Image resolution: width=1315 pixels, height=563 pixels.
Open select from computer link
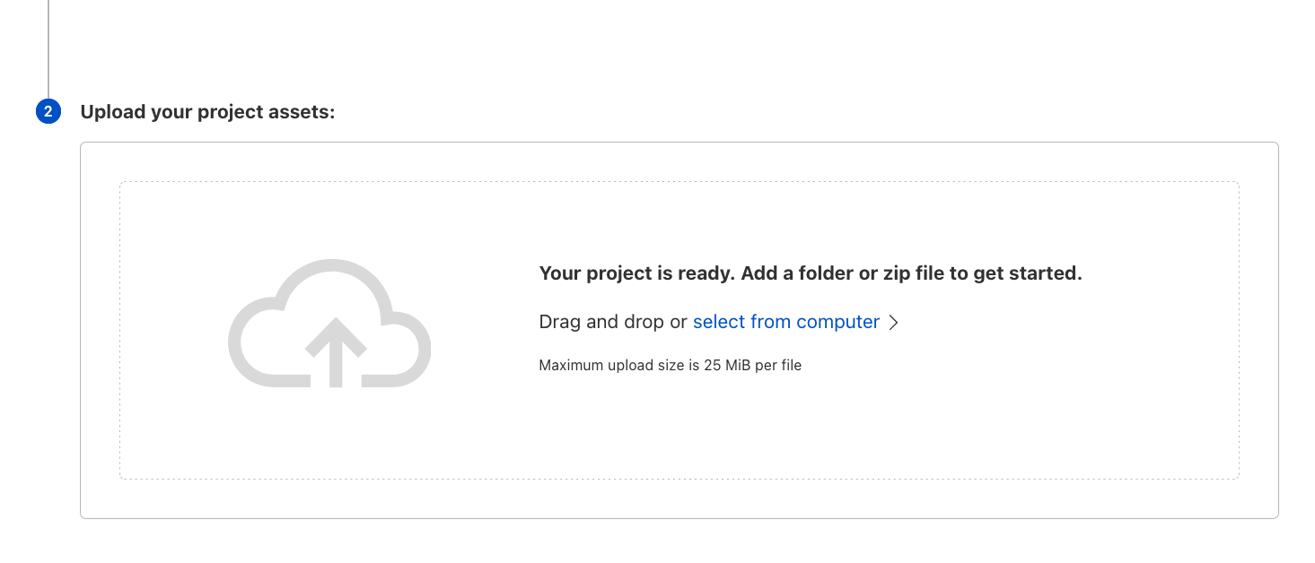click(785, 322)
